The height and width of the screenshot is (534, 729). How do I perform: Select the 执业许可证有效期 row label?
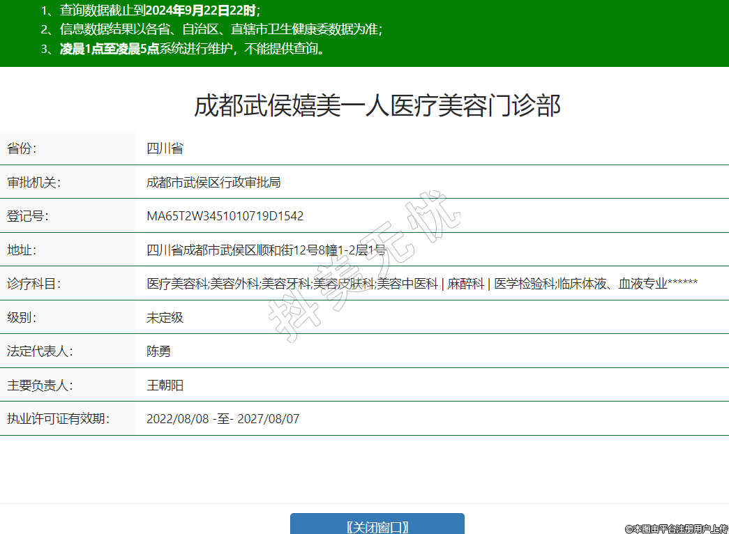(x=59, y=419)
